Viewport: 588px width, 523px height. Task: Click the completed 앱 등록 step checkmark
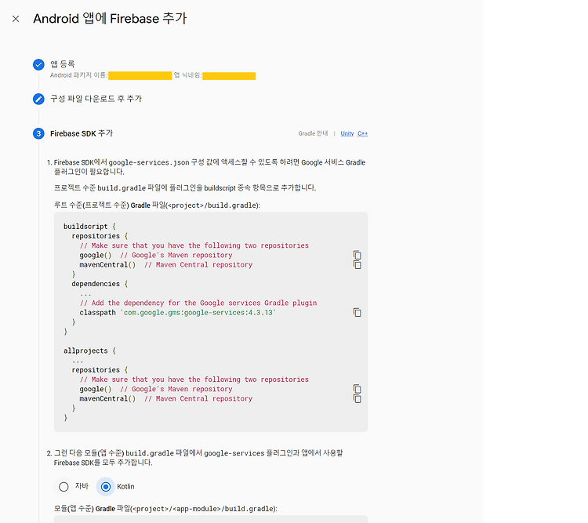pyautogui.click(x=38, y=64)
